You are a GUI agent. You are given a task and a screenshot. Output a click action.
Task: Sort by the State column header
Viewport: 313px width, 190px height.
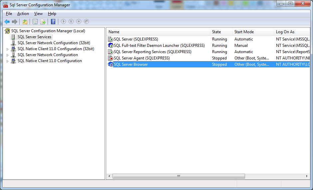click(221, 32)
